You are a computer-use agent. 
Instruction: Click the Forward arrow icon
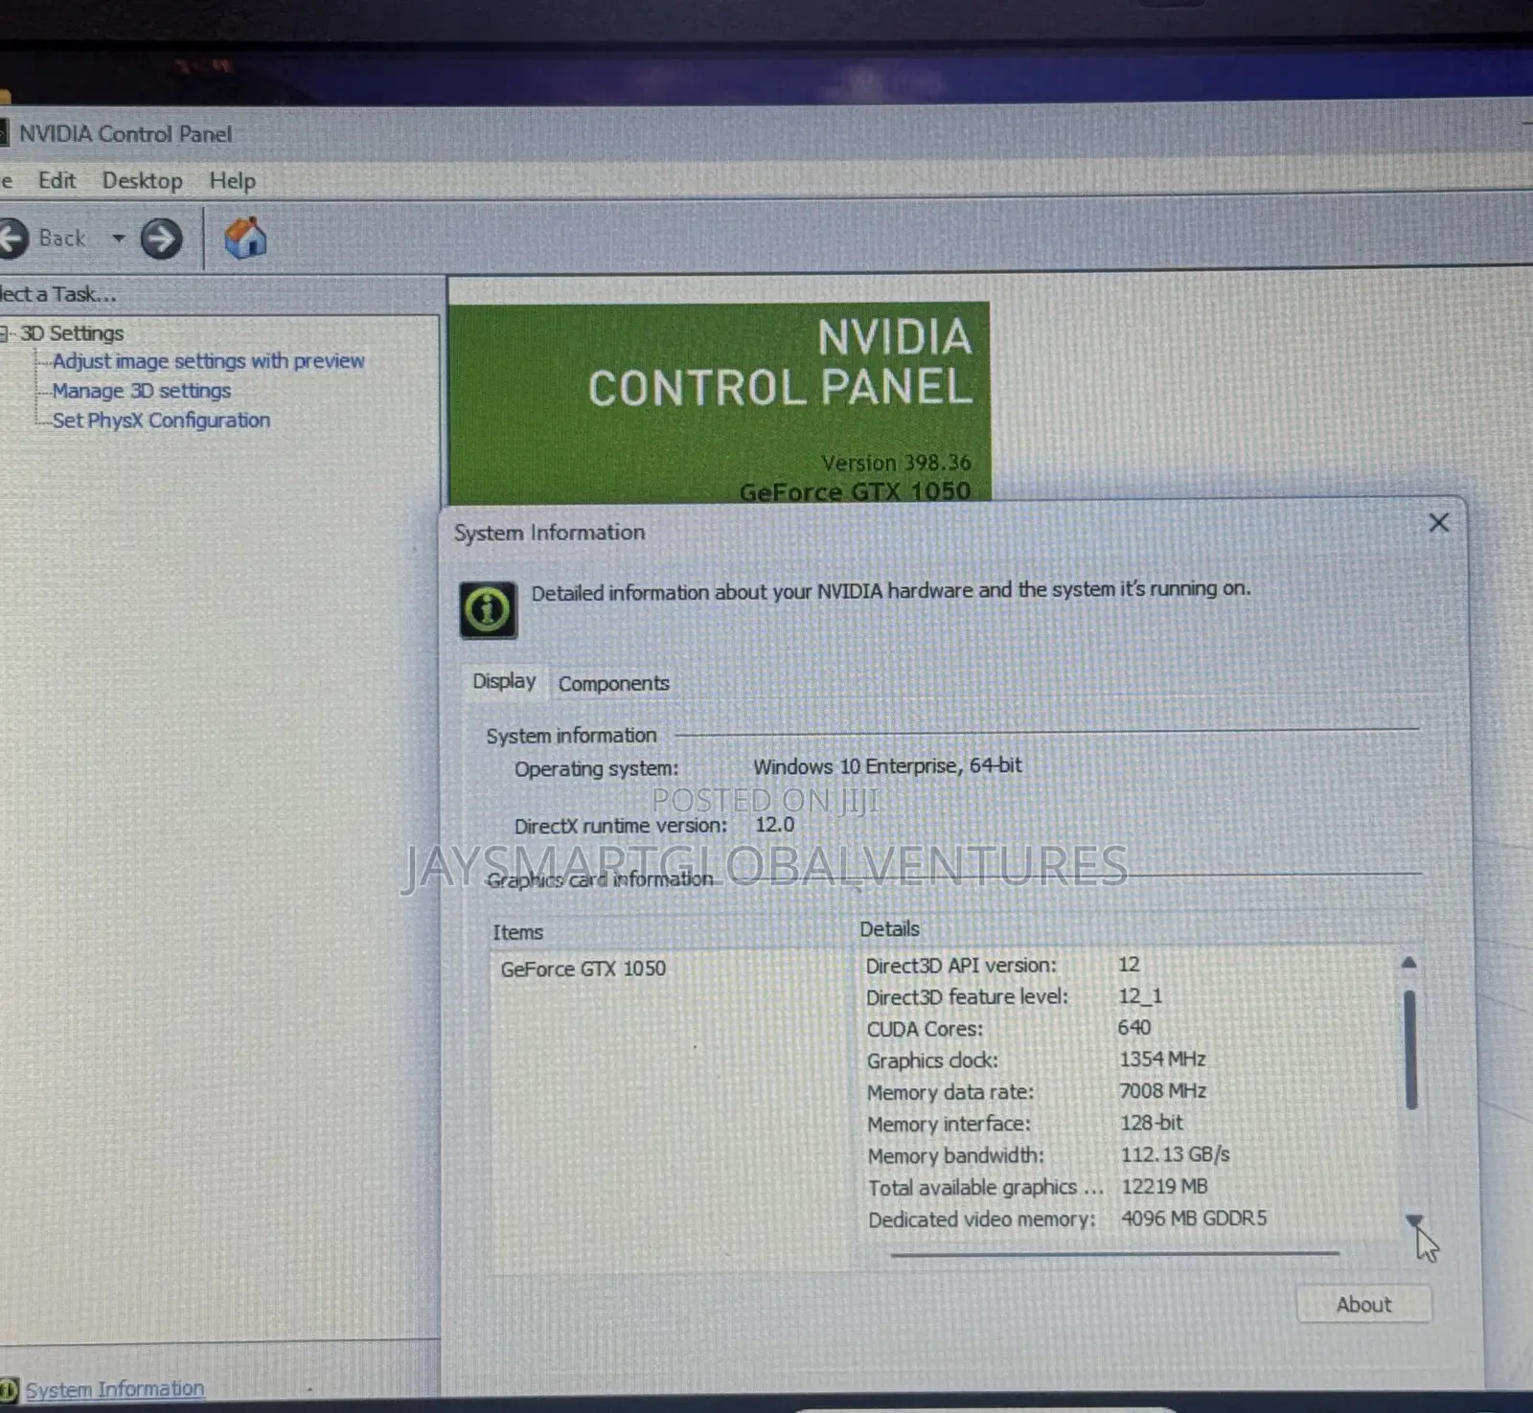click(161, 239)
